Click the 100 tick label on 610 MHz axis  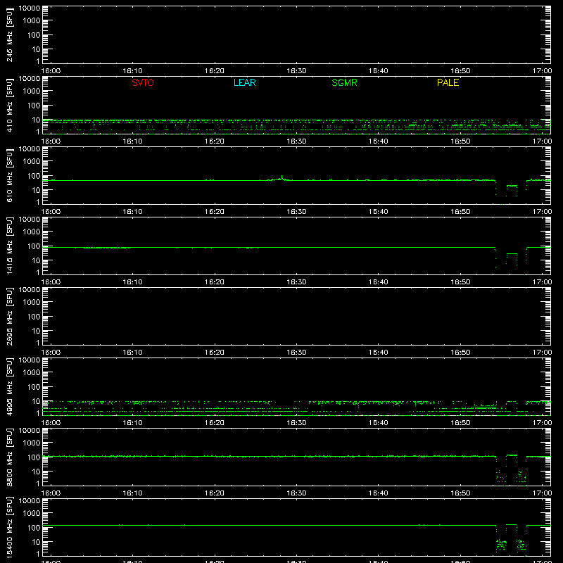pos(34,176)
